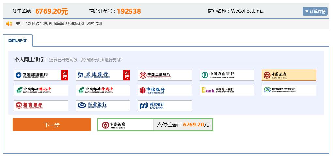Select Postal Savings credit card (信用卡)
Viewport: 333px width, 156px height.
click(102, 90)
